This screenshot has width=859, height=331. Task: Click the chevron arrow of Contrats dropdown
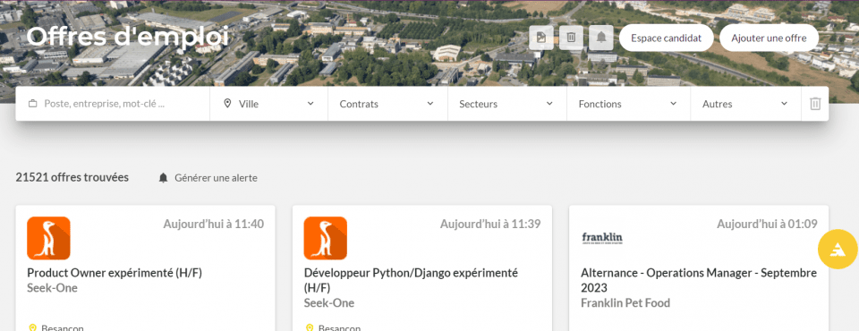click(430, 104)
